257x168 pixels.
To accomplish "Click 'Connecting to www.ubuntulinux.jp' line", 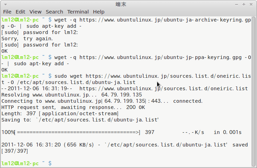I will [102, 101].
